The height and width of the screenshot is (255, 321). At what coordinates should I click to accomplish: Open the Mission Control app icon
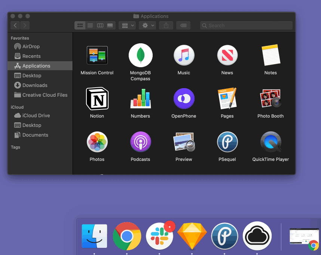[97, 55]
